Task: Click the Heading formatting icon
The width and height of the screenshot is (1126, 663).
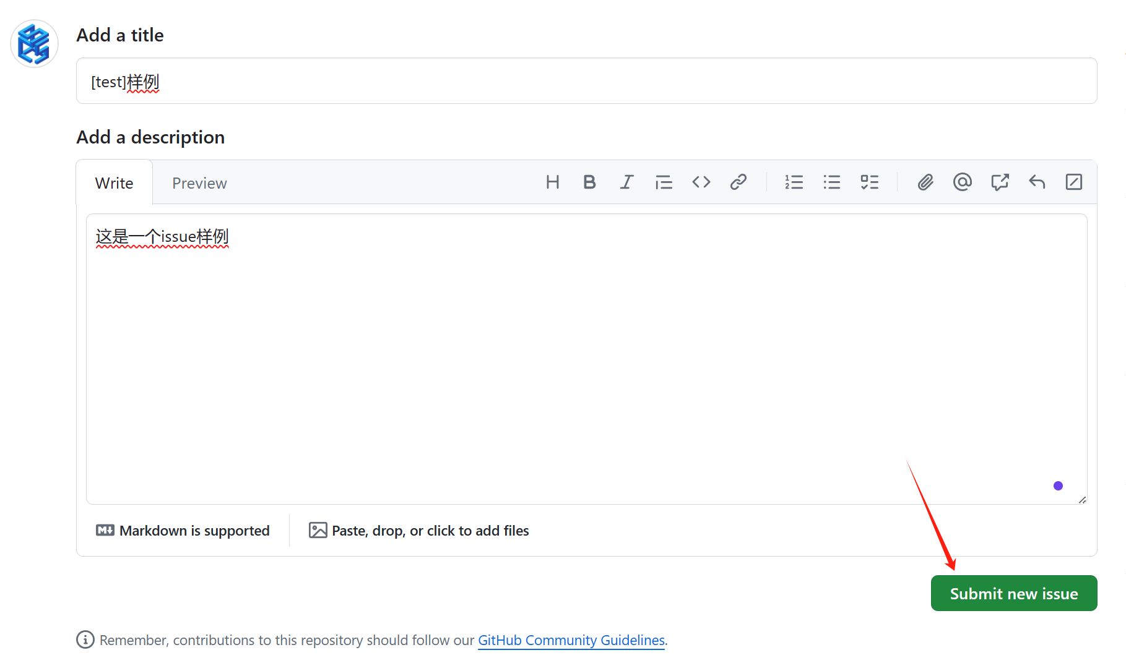Action: 552,182
